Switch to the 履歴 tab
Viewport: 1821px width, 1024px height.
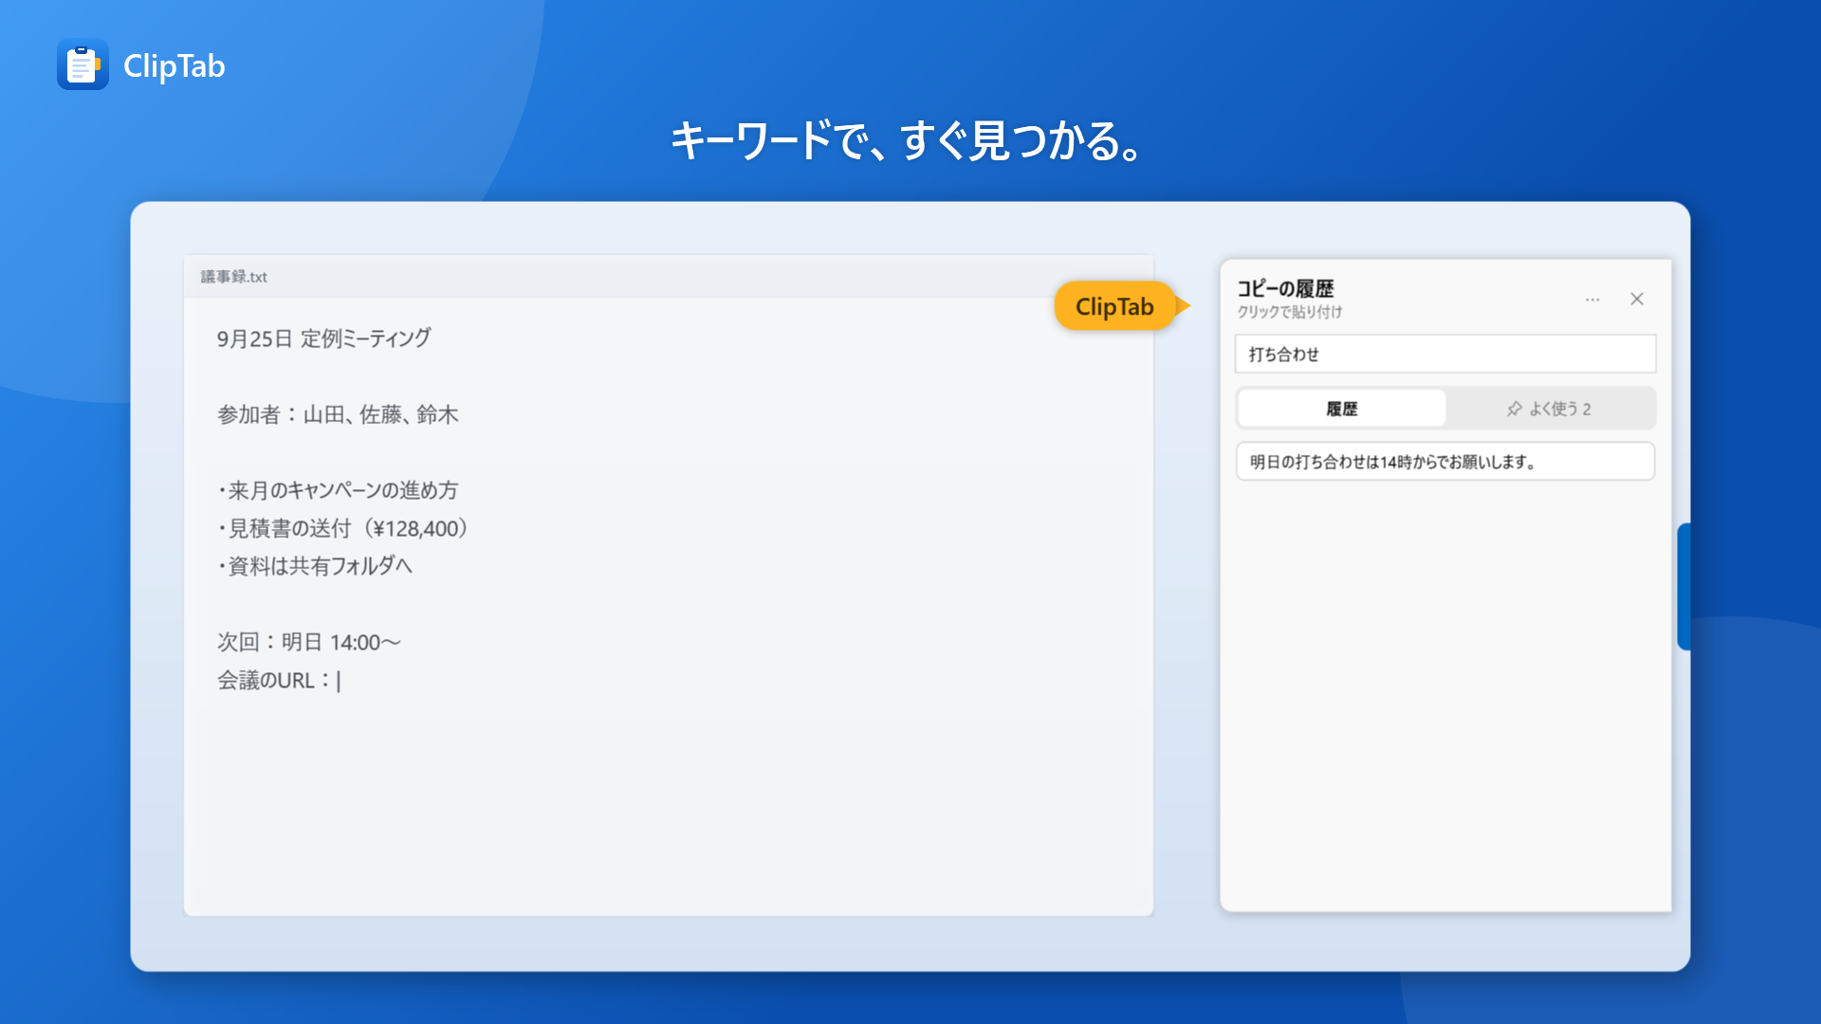tap(1342, 409)
